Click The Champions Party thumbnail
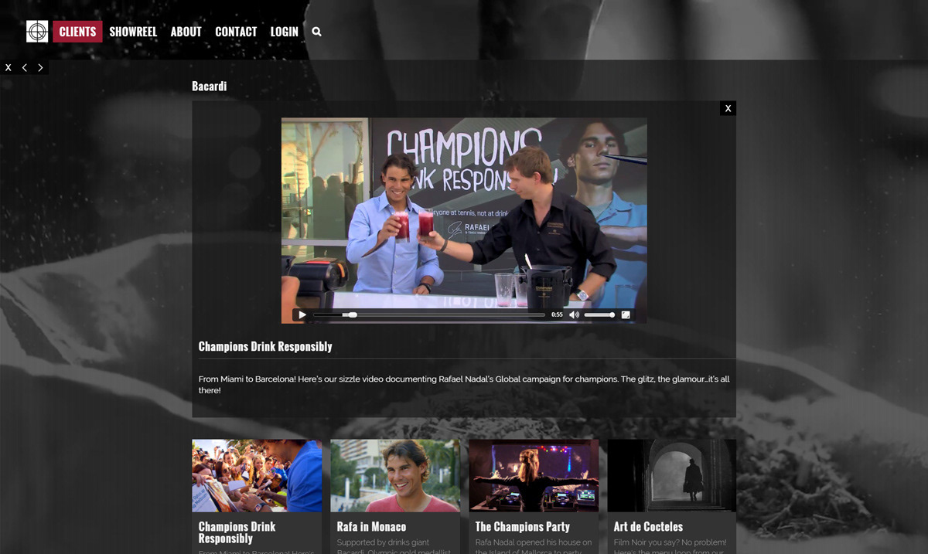The height and width of the screenshot is (554, 928). 534,475
